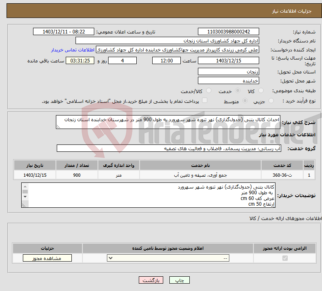Click the buyer notes scrollbar thumb
The width and height of the screenshot is (322, 291).
point(25,191)
